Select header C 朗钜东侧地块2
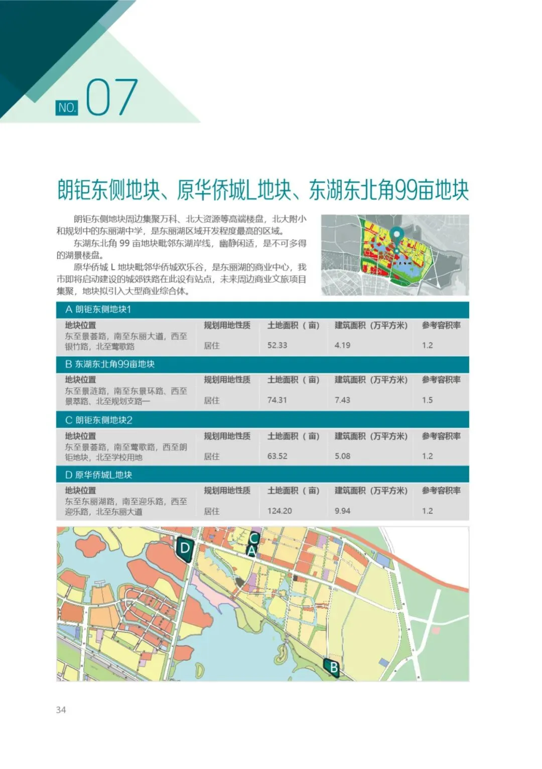The width and height of the screenshot is (542, 769). pos(262,420)
